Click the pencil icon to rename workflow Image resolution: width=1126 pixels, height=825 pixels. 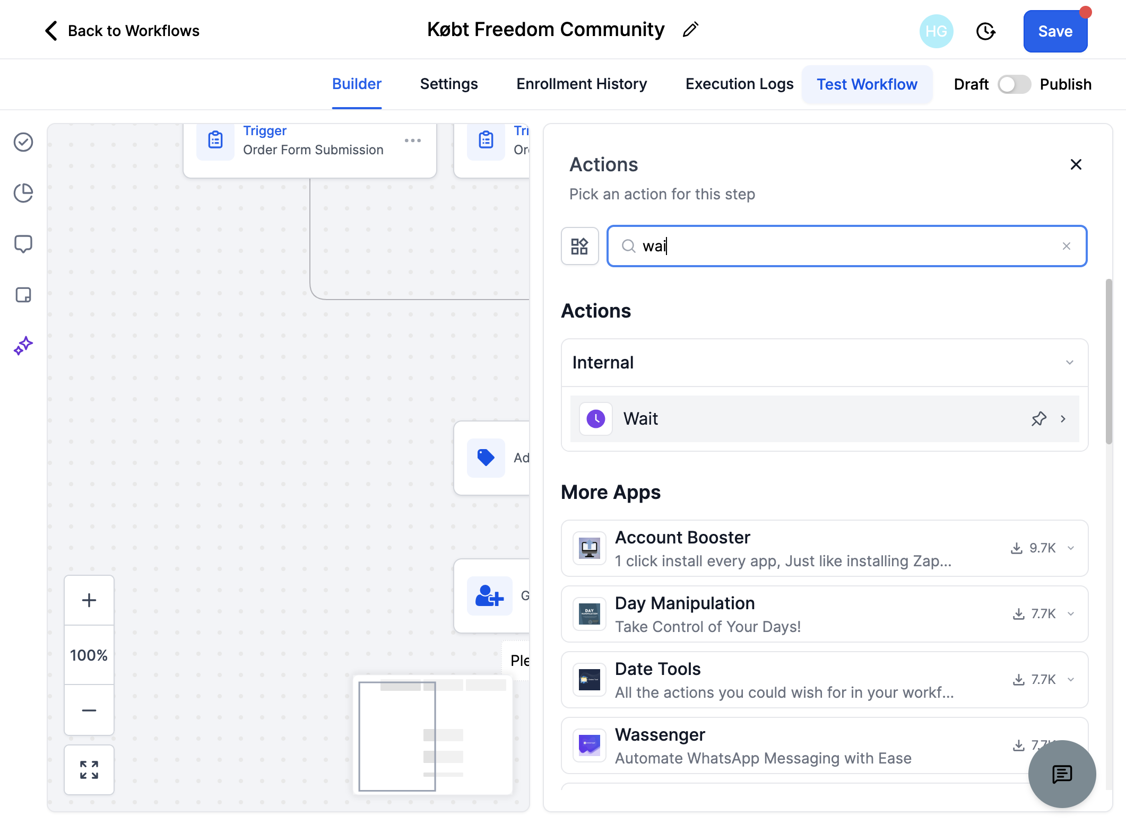click(x=690, y=30)
